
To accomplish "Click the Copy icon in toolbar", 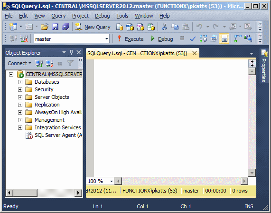I will [175, 27].
